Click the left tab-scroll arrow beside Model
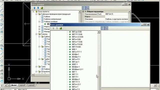This screenshot has height=90, width=160. click(x=6, y=85)
